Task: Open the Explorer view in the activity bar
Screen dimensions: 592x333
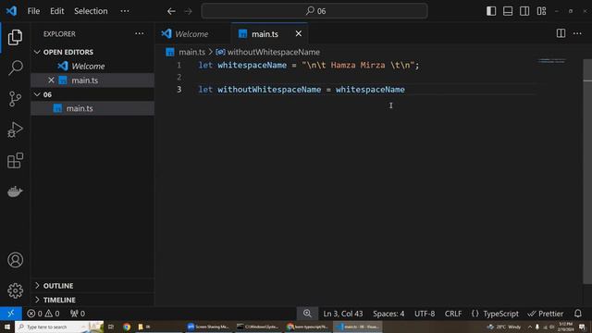Action: (15, 37)
